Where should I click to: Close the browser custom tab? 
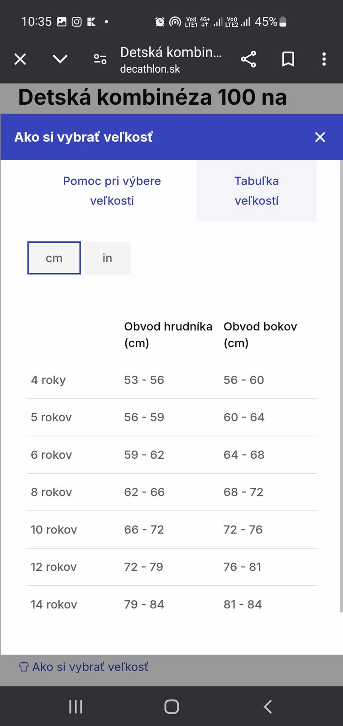tap(20, 59)
